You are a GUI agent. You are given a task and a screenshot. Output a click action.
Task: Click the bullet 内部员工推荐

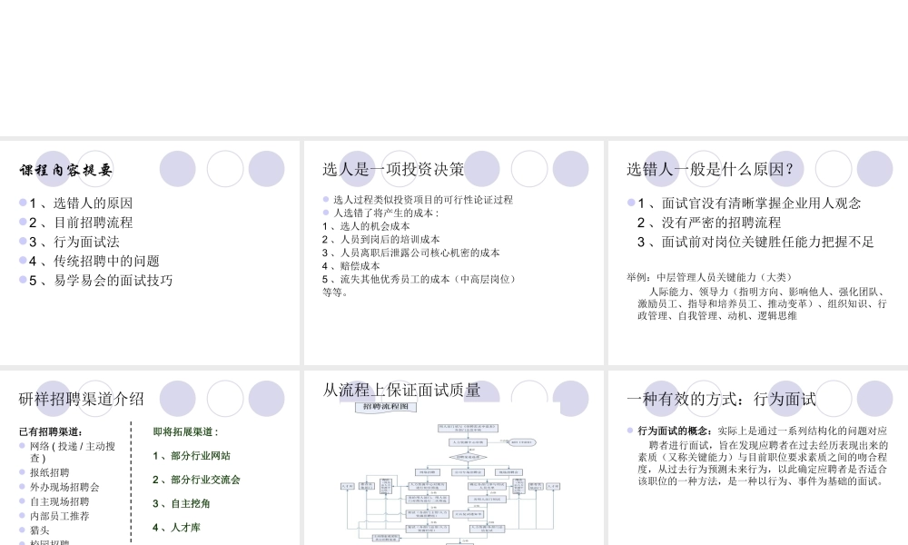pos(59,516)
